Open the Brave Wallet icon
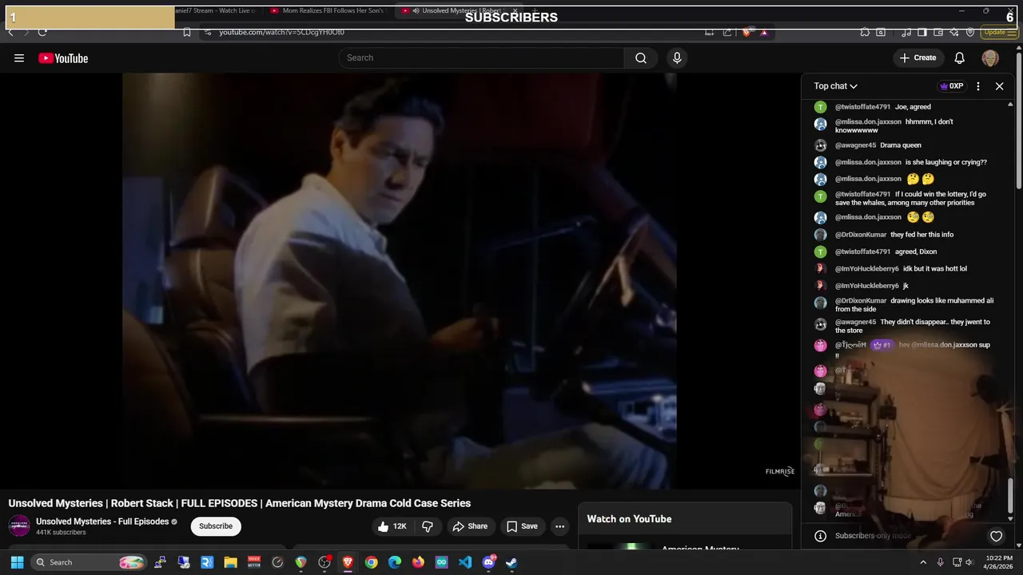Screen dimensions: 1023x575 939,32
